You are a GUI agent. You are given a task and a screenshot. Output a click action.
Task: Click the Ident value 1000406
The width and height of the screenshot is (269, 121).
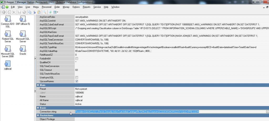point(79,93)
